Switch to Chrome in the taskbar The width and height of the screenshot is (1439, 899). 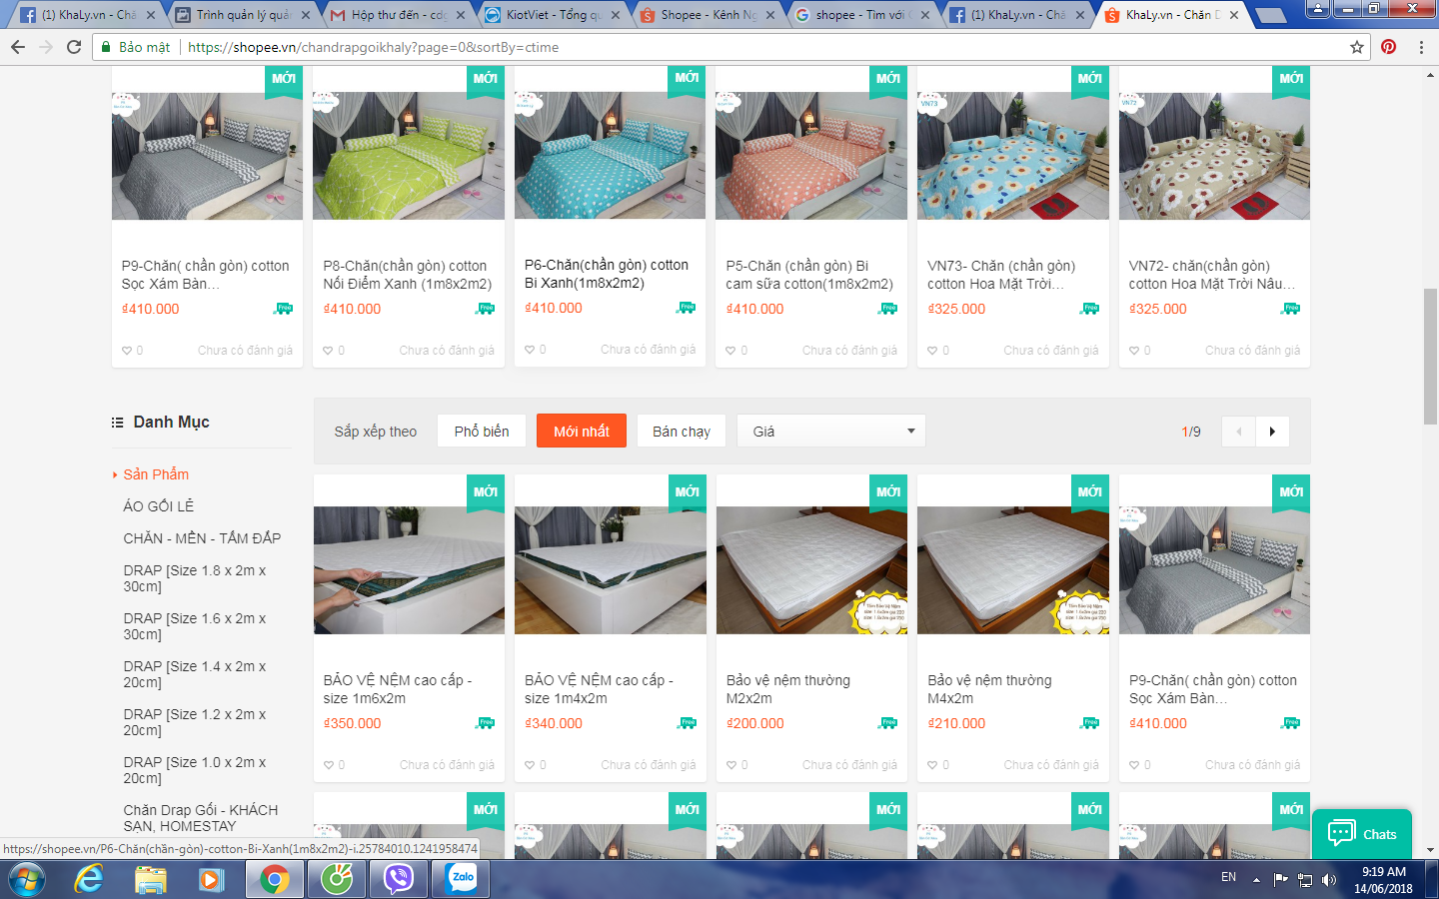(x=274, y=879)
